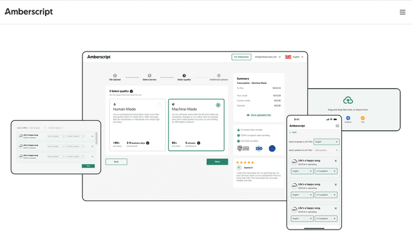This screenshot has width=412, height=247.
Task: Import from Dropbox using the blue icon
Action: [x=348, y=118]
